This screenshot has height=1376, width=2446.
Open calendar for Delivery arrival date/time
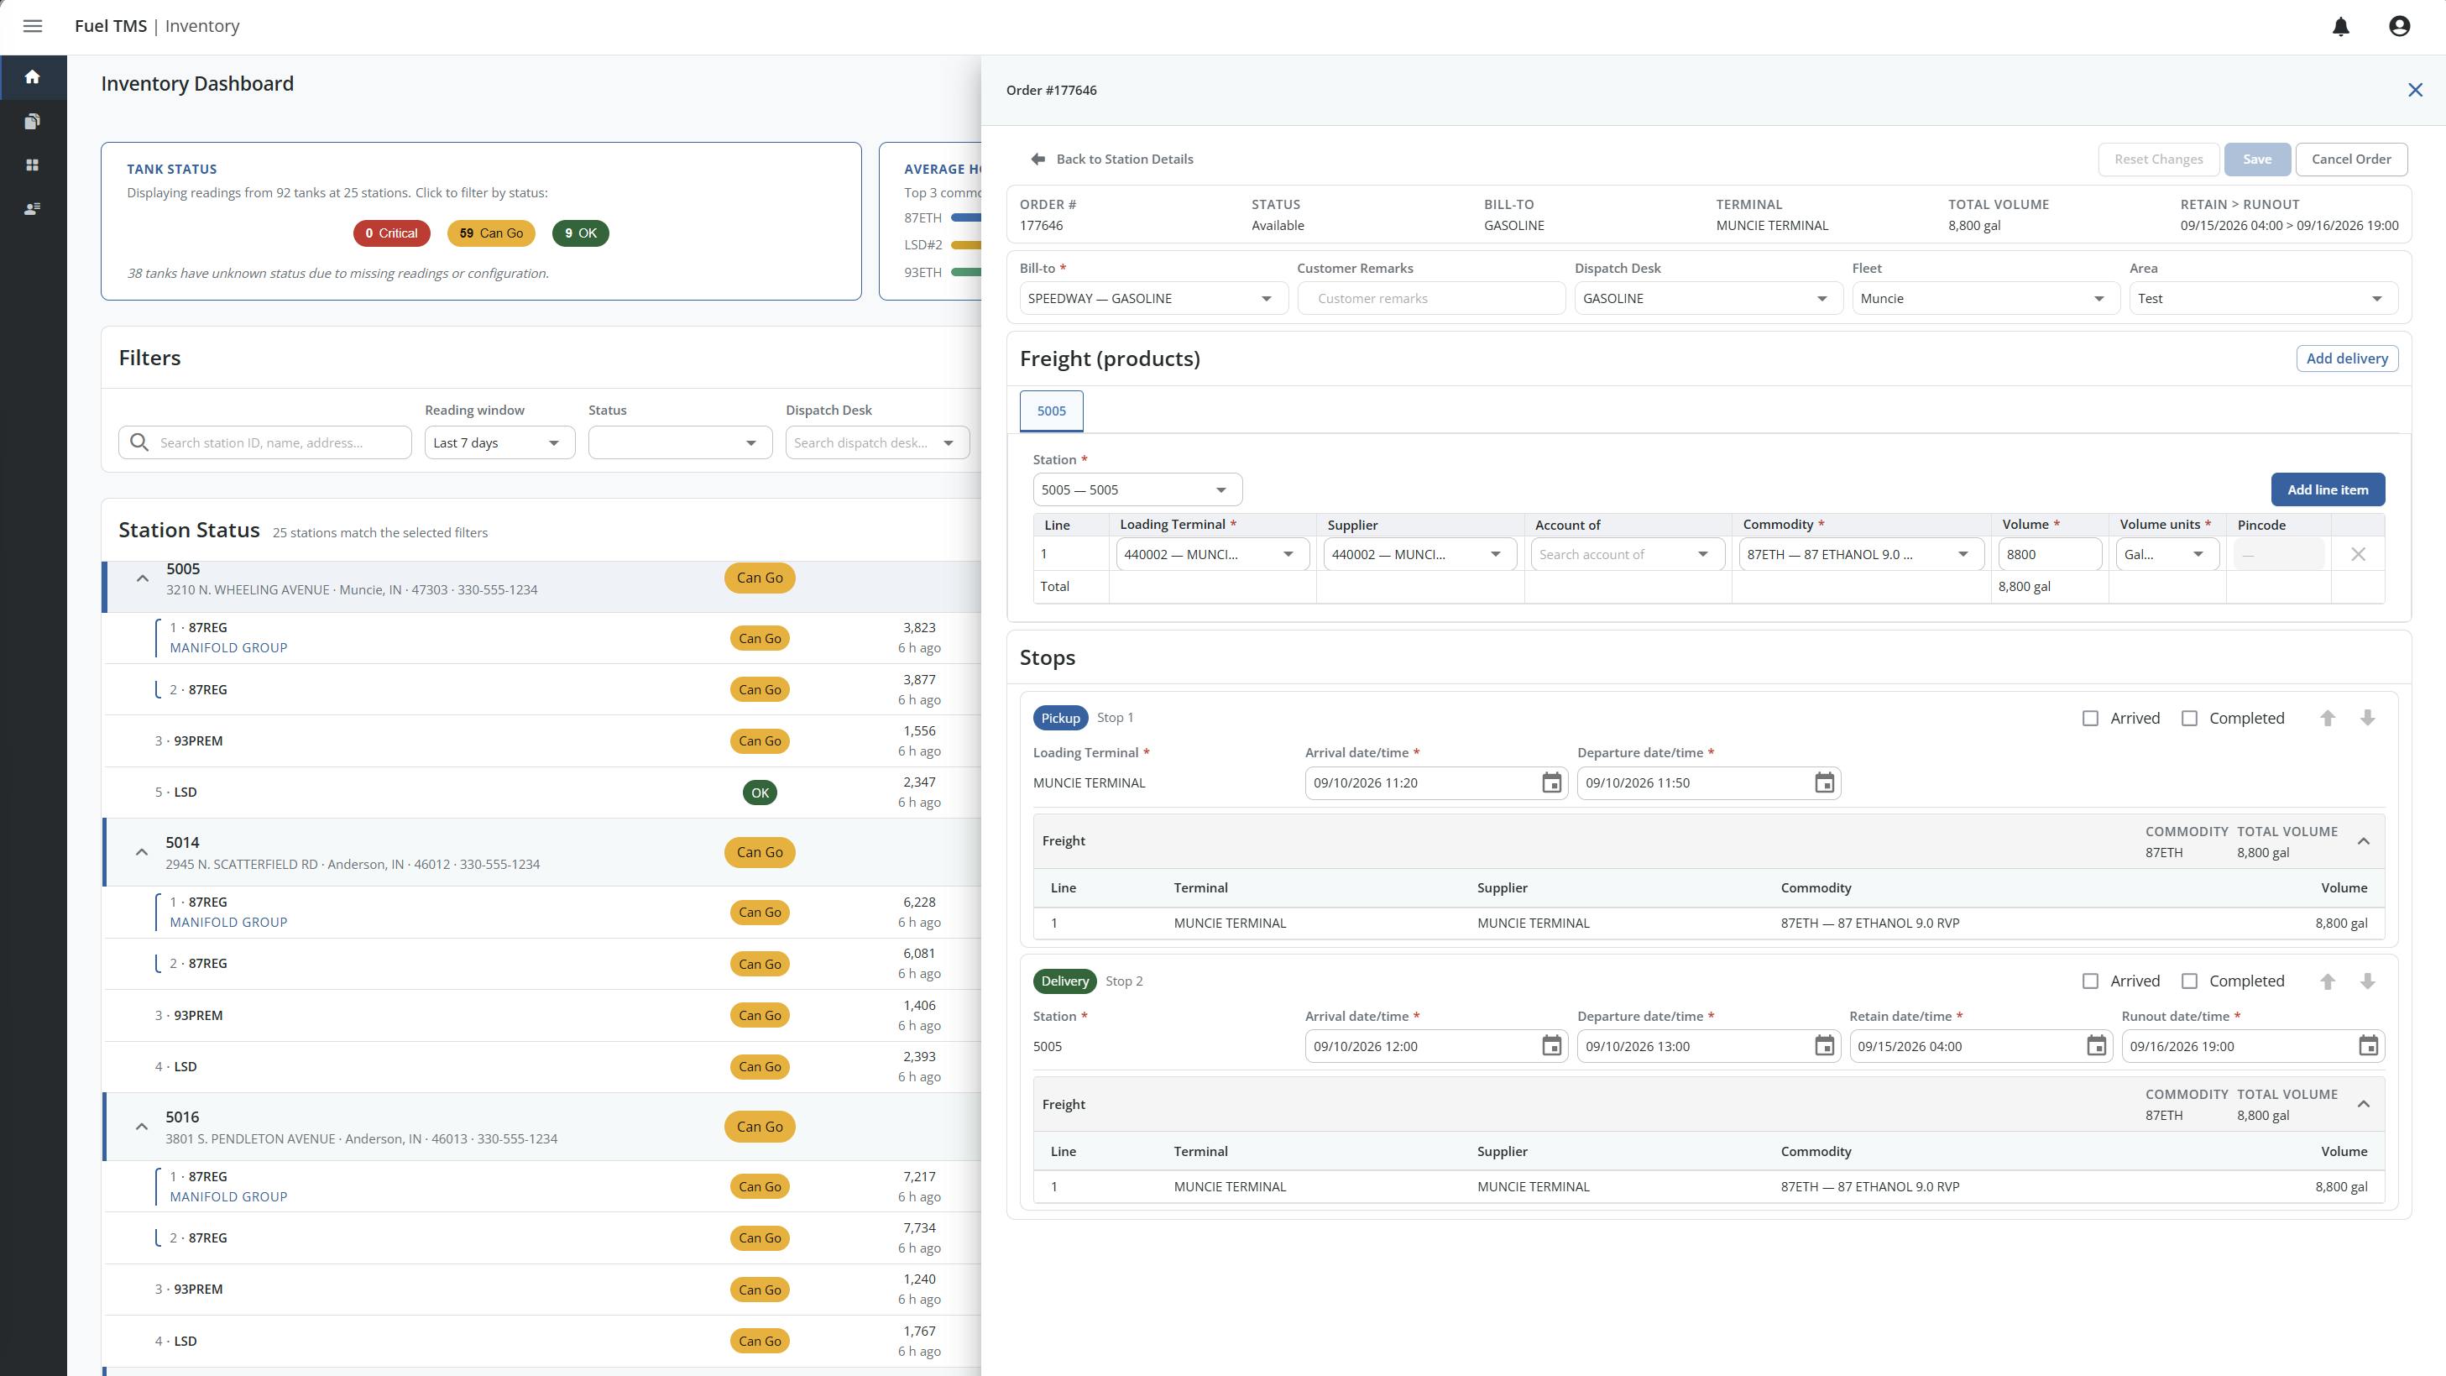[x=1551, y=1046]
